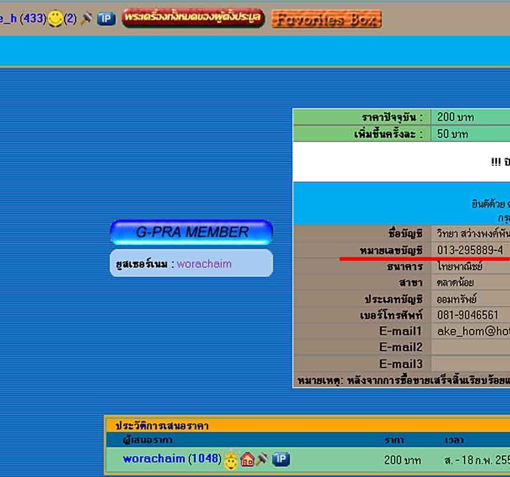Viewport: 510px width, 477px height.
Task: Click the bidder score (1048) link
Action: [x=205, y=459]
